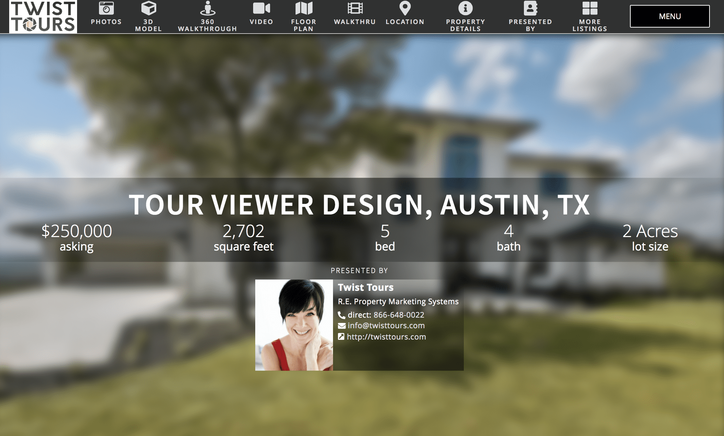Click the '2,702' square feet value
The image size is (724, 436).
point(243,231)
